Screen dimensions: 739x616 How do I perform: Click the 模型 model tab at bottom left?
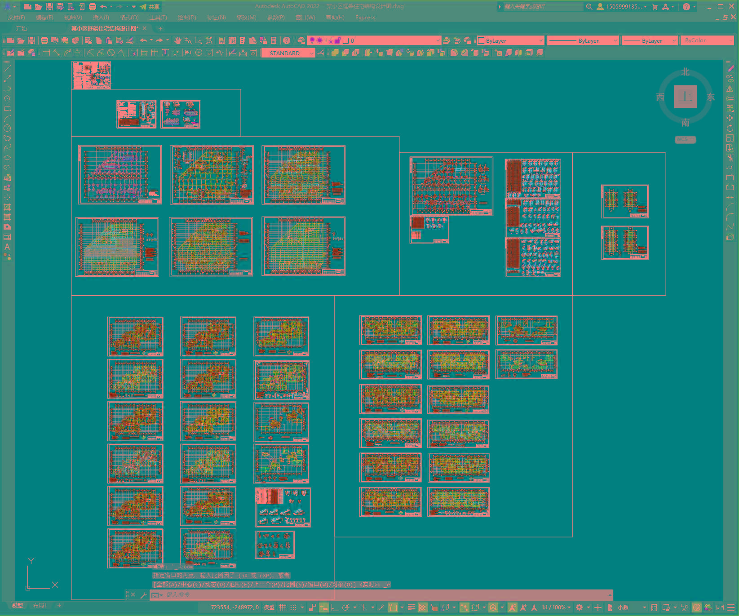point(17,606)
